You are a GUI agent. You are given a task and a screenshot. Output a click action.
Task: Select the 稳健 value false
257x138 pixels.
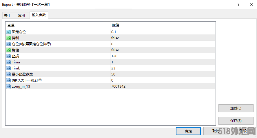point(115,50)
